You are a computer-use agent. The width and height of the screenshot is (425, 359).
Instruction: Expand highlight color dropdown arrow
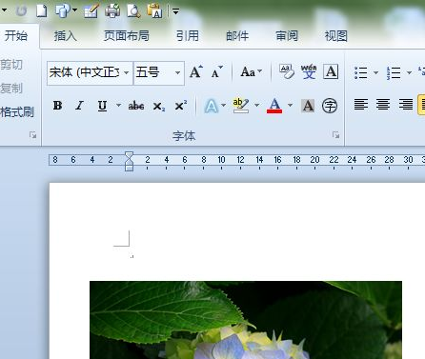(x=257, y=105)
